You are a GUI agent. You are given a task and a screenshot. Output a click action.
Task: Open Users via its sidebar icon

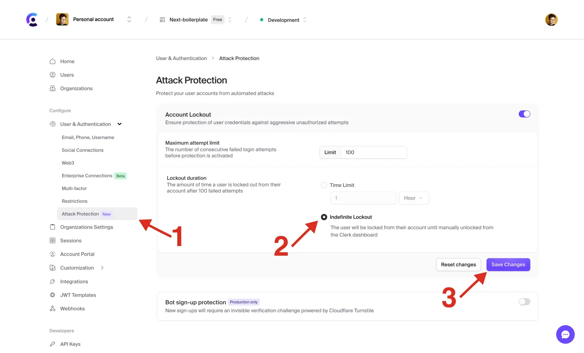53,75
